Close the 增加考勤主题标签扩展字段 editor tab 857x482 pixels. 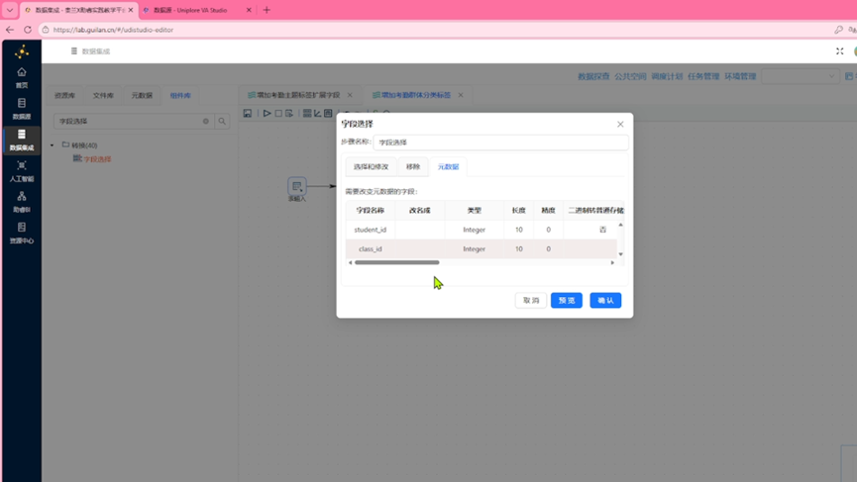[x=350, y=95]
